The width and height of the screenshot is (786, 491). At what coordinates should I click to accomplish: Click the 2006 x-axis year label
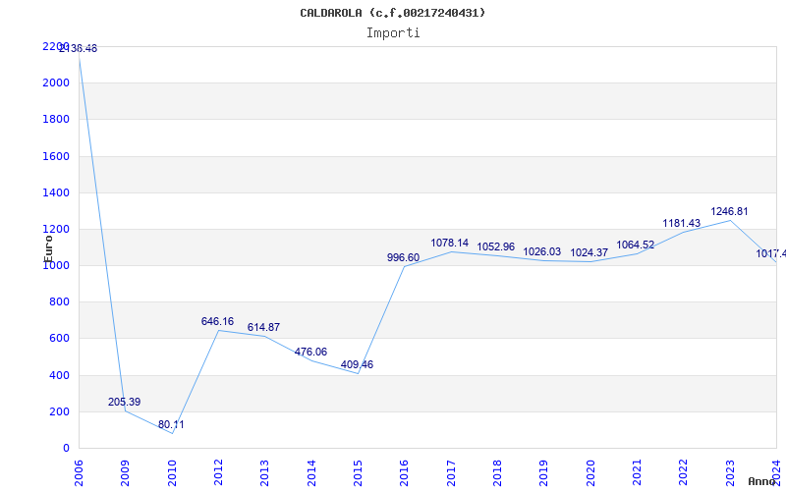pos(79,473)
